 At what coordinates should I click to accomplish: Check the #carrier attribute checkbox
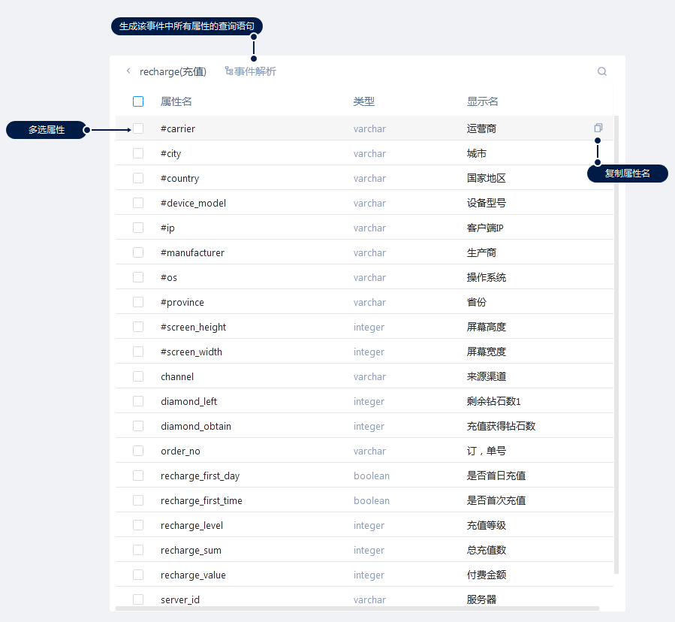pyautogui.click(x=138, y=128)
